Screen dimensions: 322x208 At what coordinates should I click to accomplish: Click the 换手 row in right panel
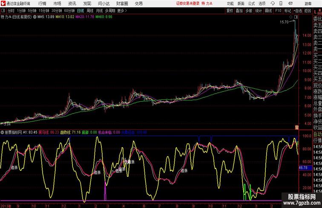pos(317,116)
